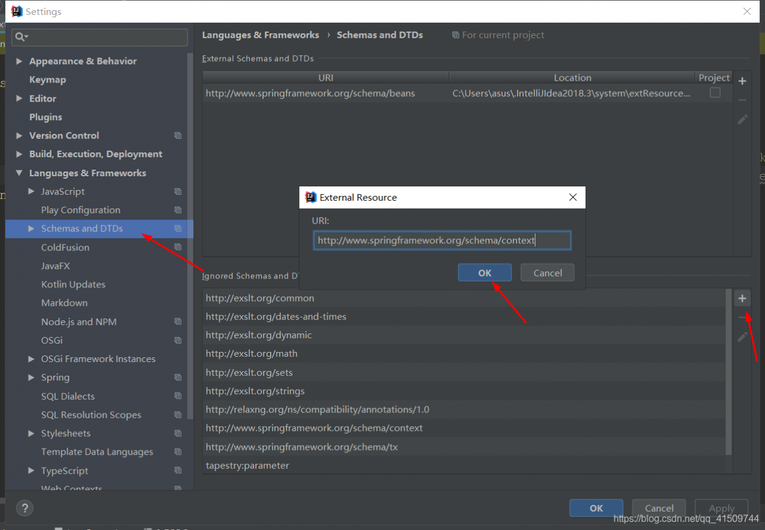
Task: Remove the selected ignored schema
Action: tap(742, 317)
